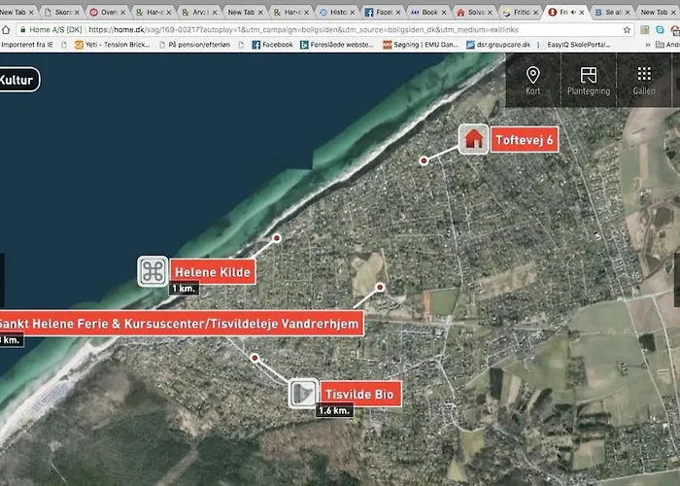Open the Facebook bookmark
This screenshot has width=680, height=486.
(x=272, y=45)
